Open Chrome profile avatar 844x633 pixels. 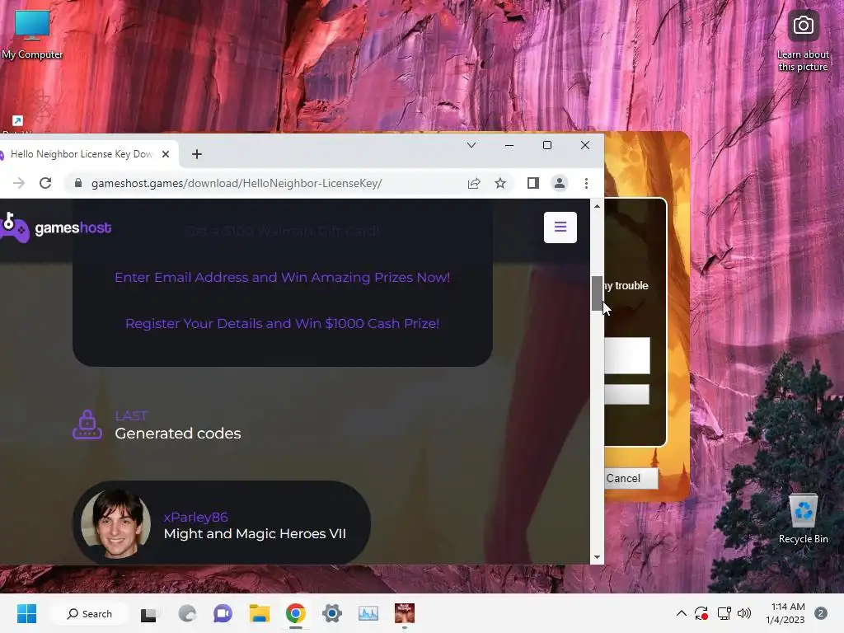(x=560, y=184)
